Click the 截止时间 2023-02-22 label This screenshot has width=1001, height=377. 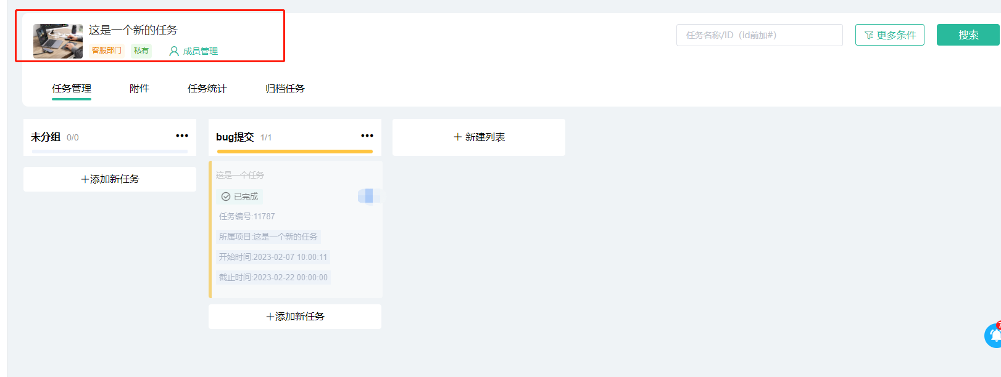273,277
